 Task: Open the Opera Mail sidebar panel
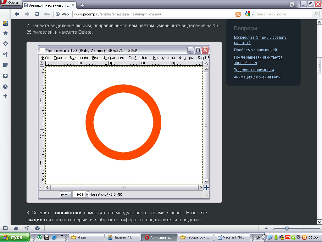(x=5, y=23)
